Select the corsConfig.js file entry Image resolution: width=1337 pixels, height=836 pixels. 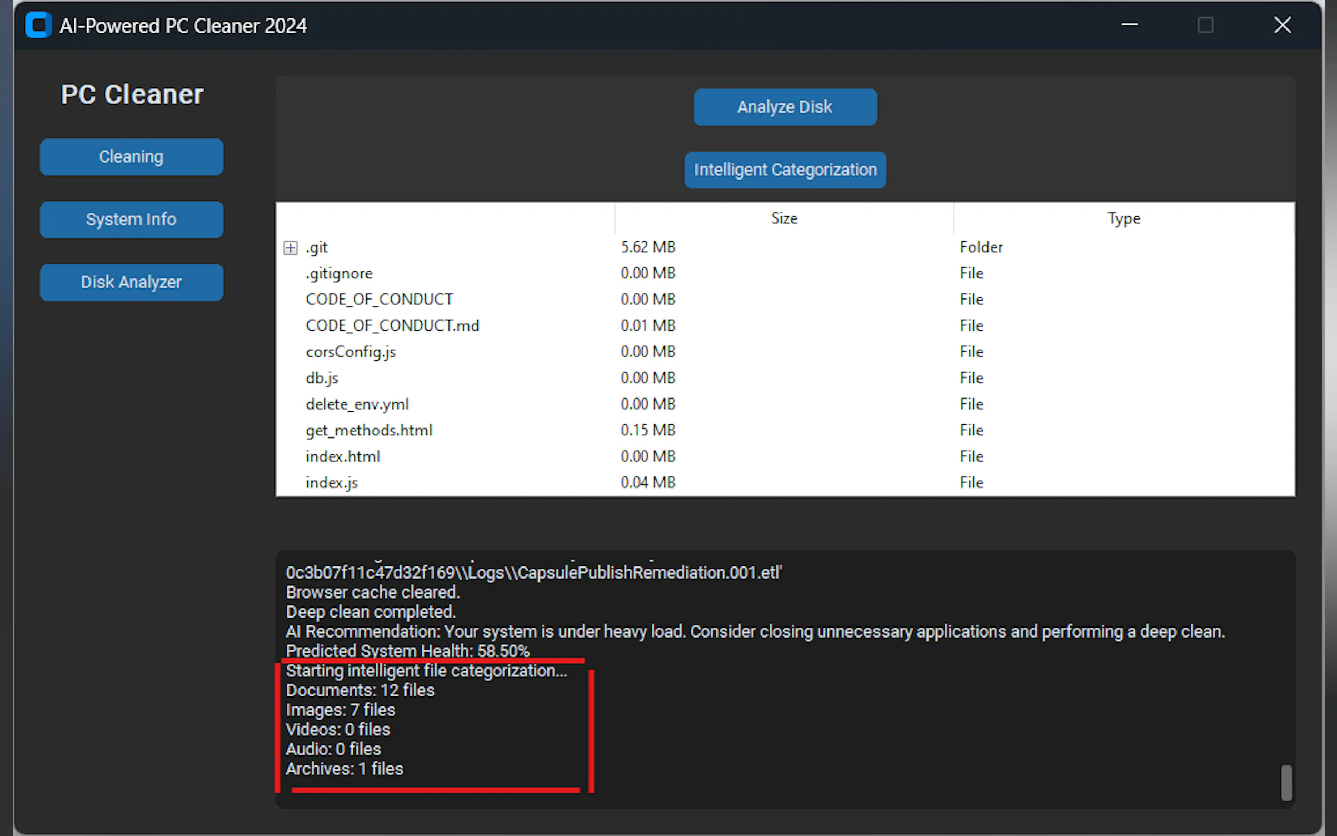pyautogui.click(x=351, y=352)
